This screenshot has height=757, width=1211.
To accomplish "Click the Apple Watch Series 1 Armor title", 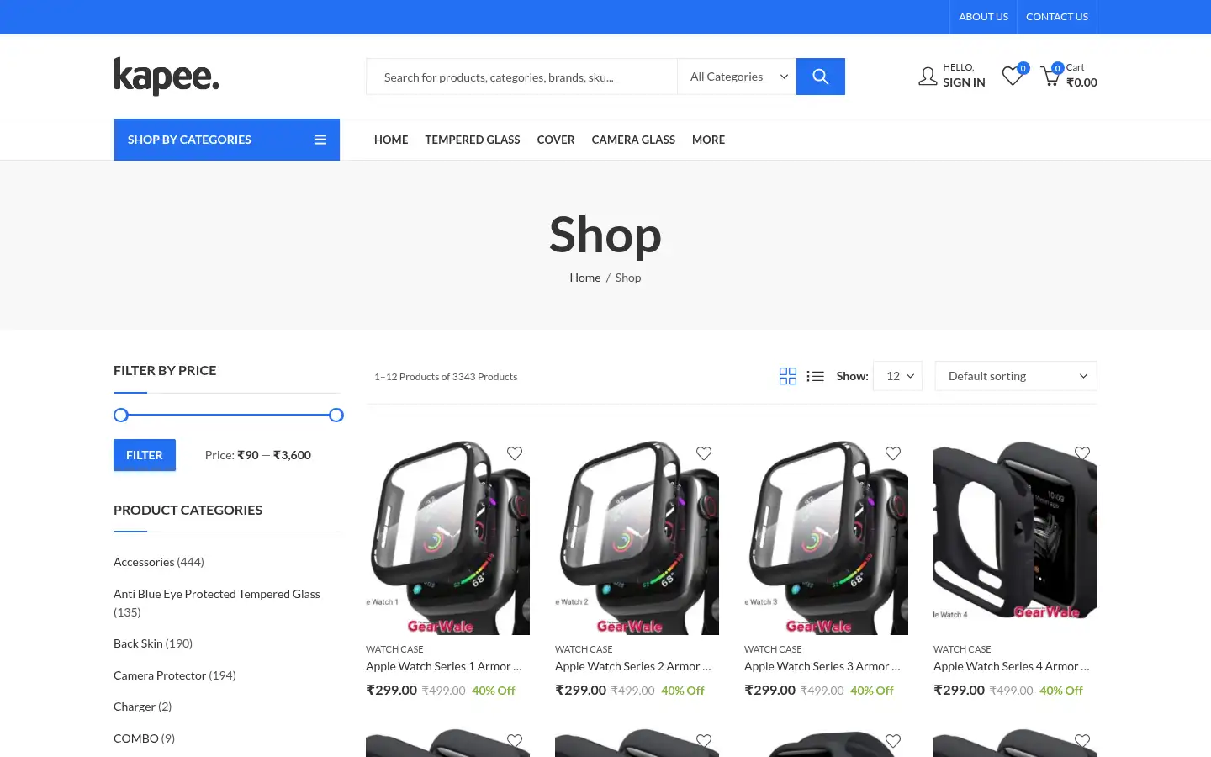I will [444, 666].
